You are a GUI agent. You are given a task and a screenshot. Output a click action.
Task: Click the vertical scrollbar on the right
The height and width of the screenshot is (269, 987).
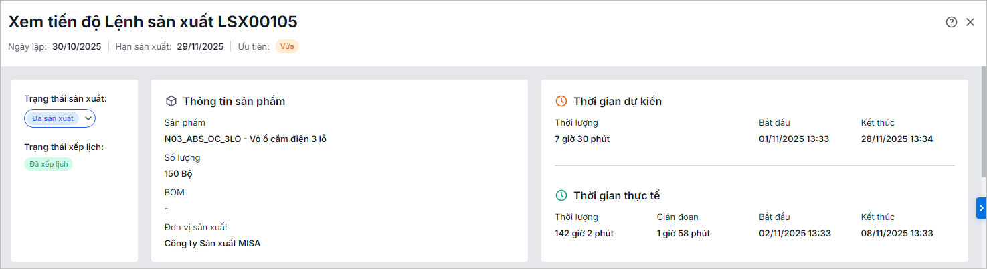[x=983, y=120]
